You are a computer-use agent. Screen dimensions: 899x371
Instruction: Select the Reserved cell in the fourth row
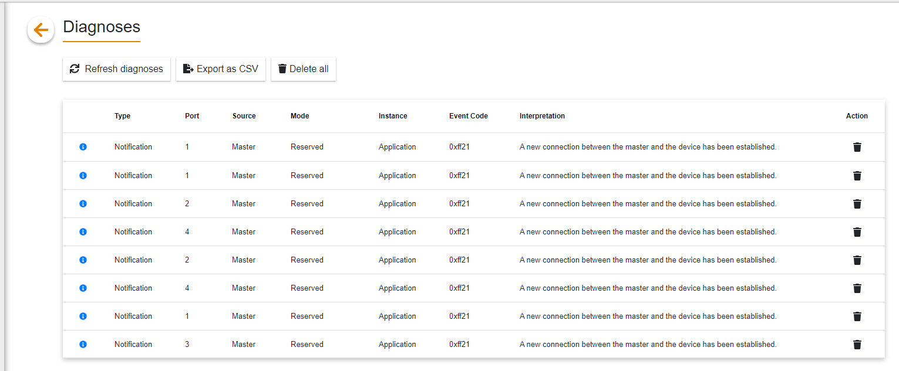pos(307,232)
